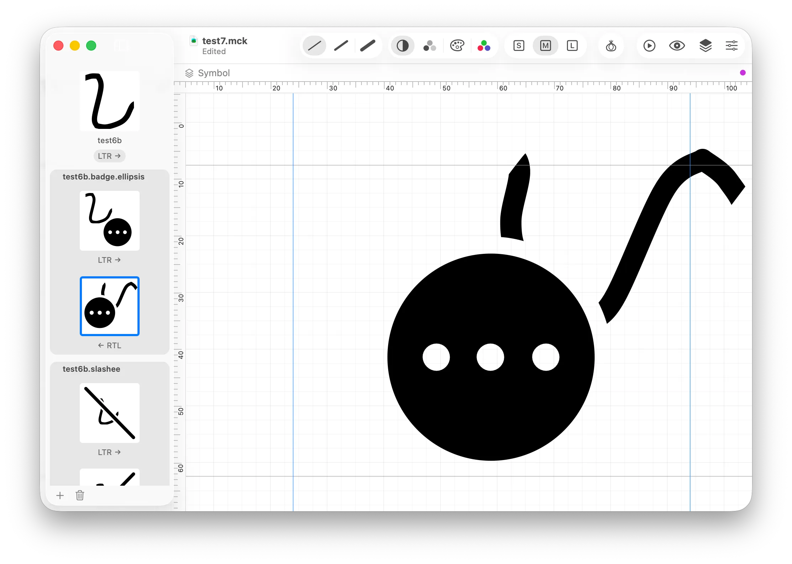Click the LTR label under slashee thumbnail
The width and height of the screenshot is (792, 564).
110,452
